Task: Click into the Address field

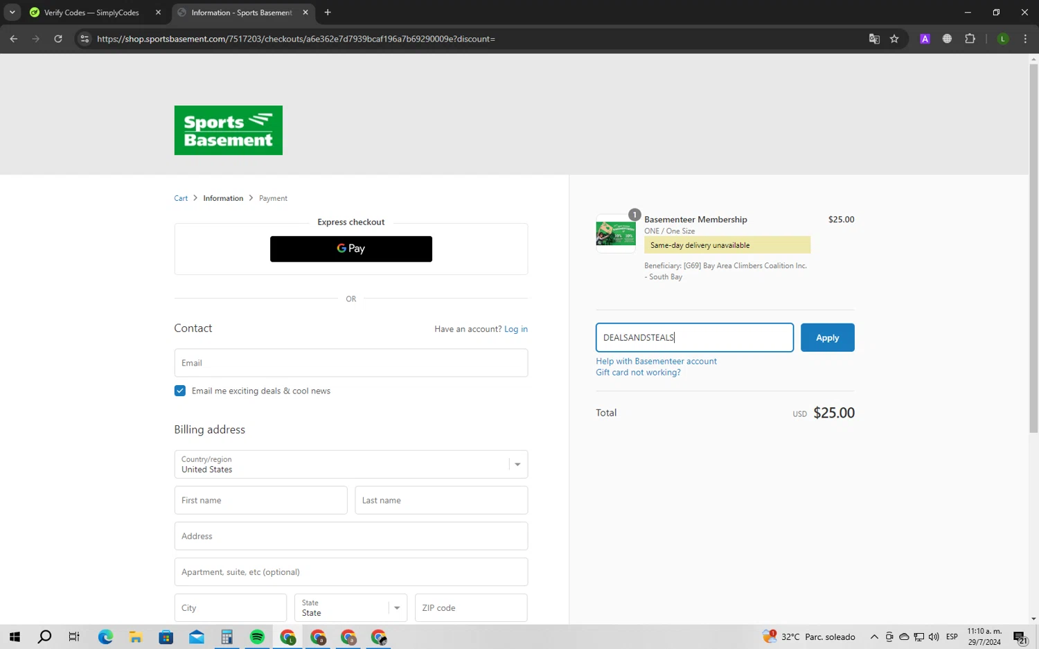Action: pos(351,536)
